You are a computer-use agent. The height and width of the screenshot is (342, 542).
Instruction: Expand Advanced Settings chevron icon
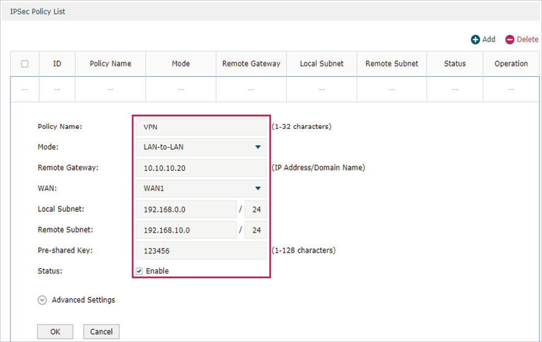[x=42, y=300]
